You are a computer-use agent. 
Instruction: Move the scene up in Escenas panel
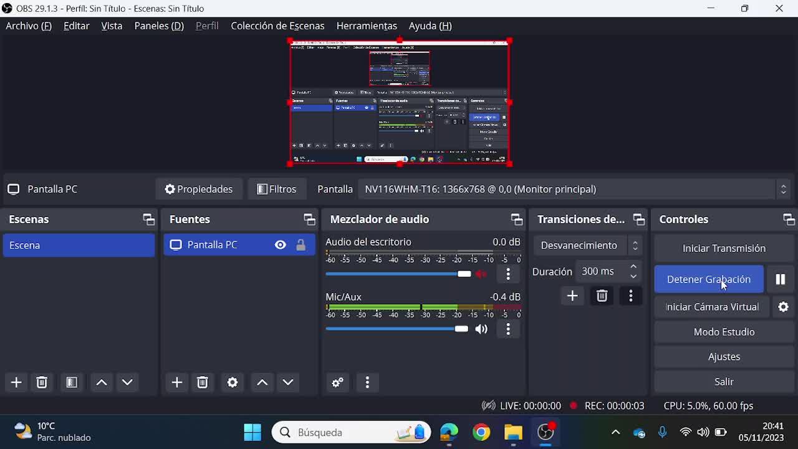point(102,382)
